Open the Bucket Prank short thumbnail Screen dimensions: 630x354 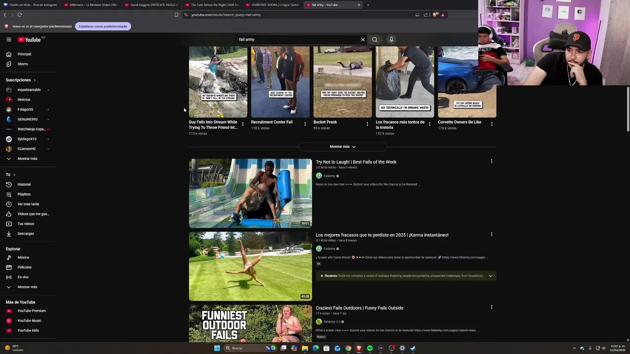click(343, 82)
